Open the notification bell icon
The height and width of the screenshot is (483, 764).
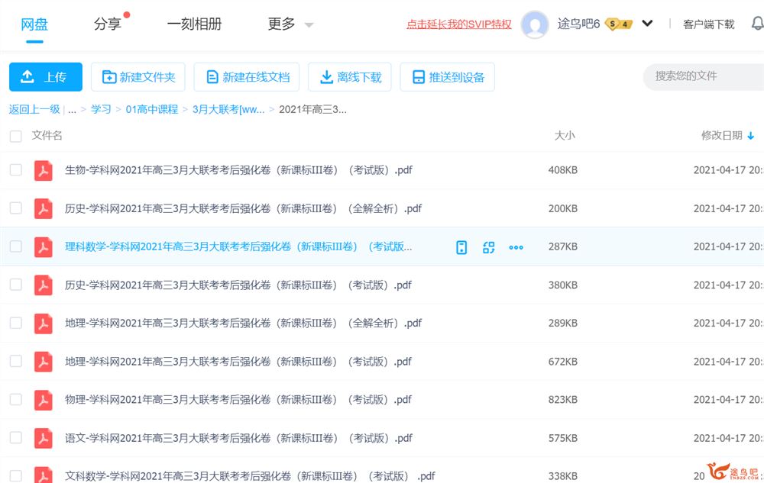pos(758,24)
